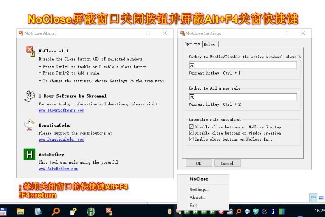Click the white info 'i' tray icon
Viewport: 325px width, 217px height.
(273, 212)
